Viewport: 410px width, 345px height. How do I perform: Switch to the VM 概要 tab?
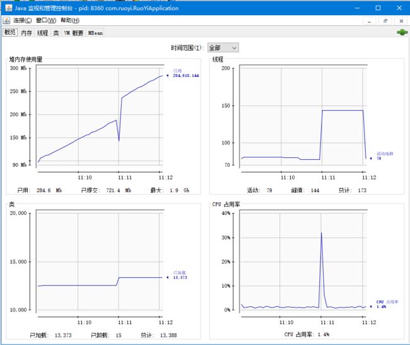pyautogui.click(x=74, y=33)
